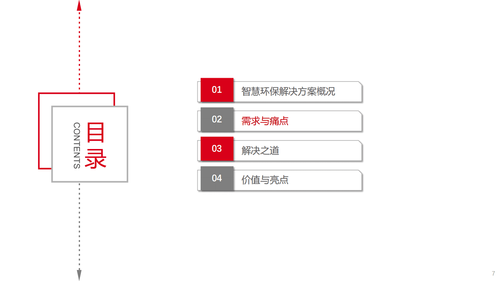Image resolution: width=500 pixels, height=281 pixels.
Task: Click the slide page number 7
Action: click(493, 273)
